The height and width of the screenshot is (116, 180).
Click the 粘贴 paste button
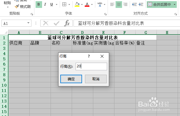[7, 3]
